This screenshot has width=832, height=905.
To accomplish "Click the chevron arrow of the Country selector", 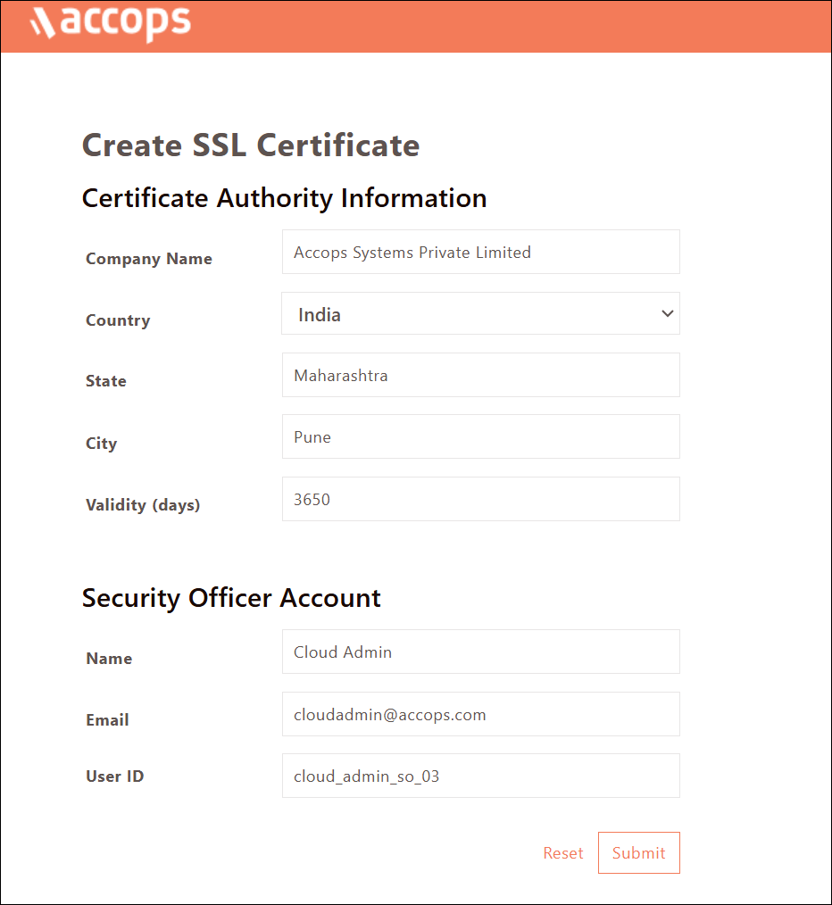I will [667, 314].
